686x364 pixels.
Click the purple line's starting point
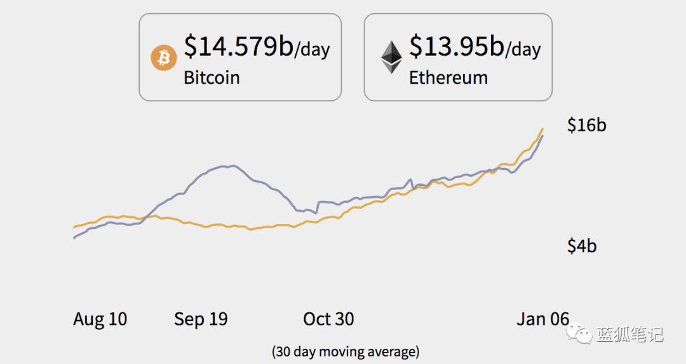[x=74, y=238]
